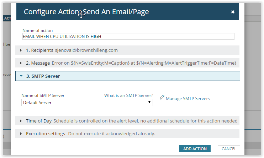Select the Default Server combo box

tap(87, 103)
